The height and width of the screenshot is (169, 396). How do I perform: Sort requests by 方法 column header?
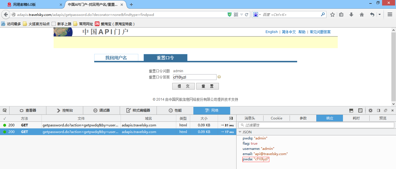(x=25, y=118)
